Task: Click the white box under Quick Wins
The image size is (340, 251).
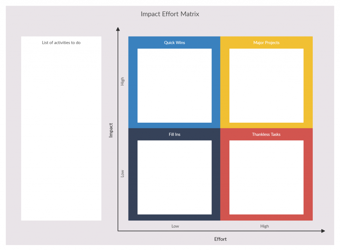Action: click(174, 86)
